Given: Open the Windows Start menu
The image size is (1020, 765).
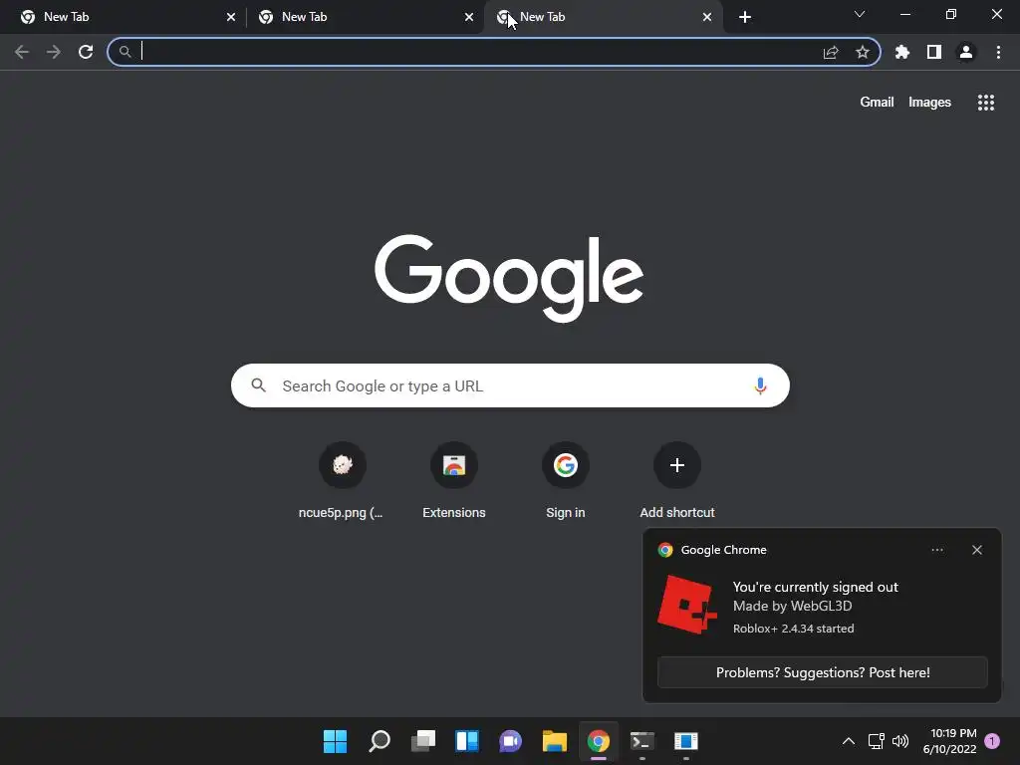Looking at the screenshot, I should pyautogui.click(x=335, y=741).
